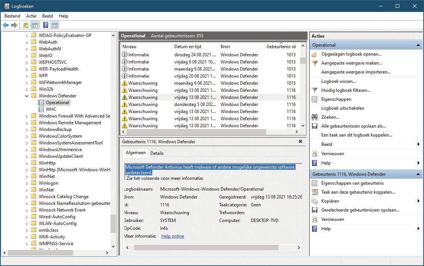Sort events by the Niveau column header

(146, 47)
